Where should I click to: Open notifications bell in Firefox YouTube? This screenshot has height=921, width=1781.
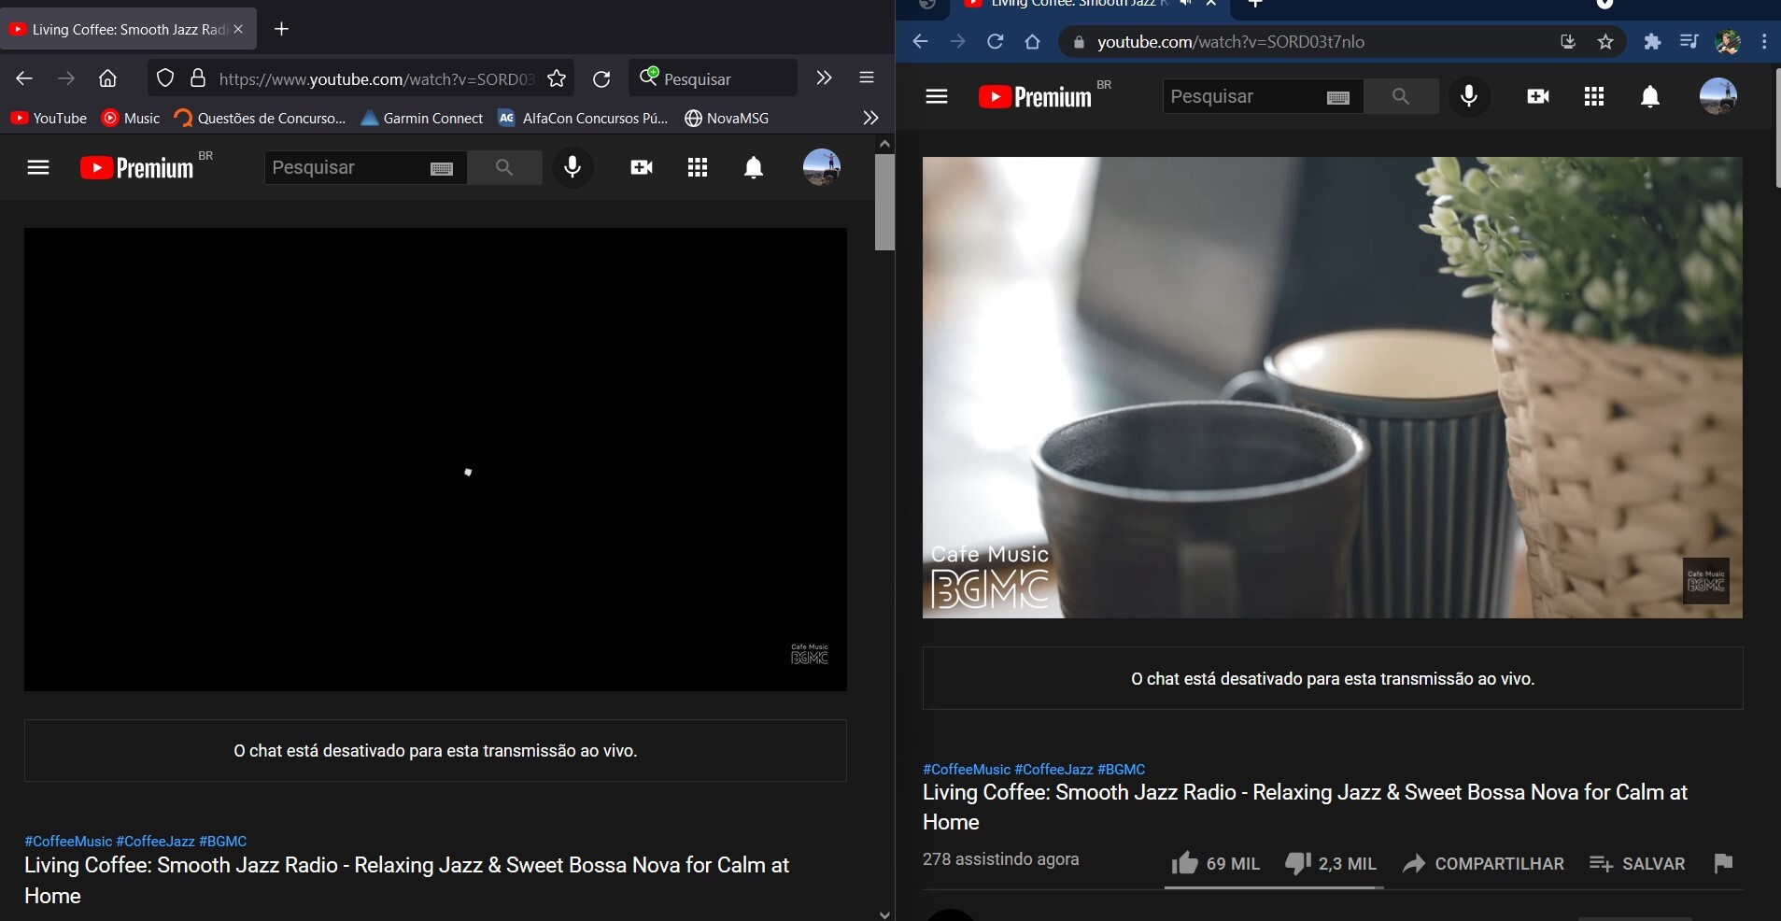pyautogui.click(x=754, y=167)
